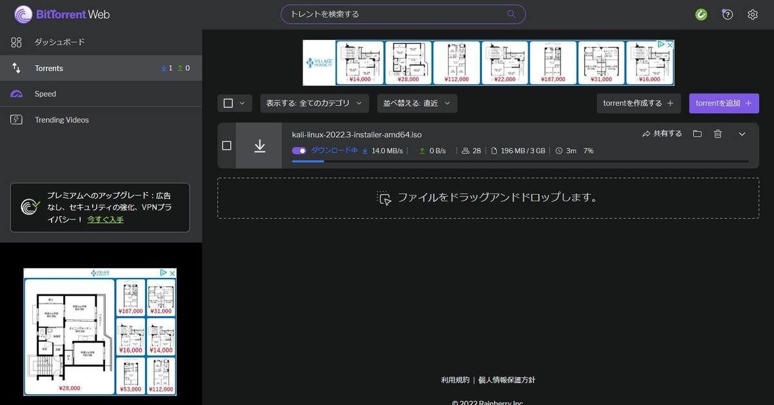774x405 pixels.
Task: Click the top banner Village House logo
Action: [x=319, y=63]
